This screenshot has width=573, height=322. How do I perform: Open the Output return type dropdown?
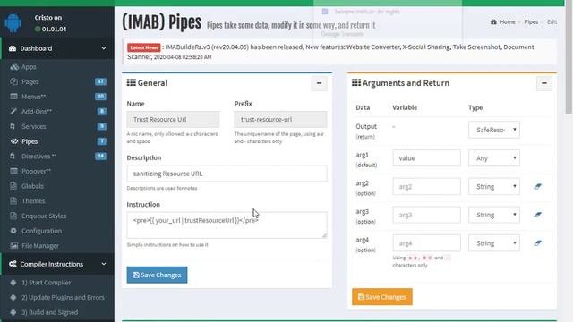[494, 130]
